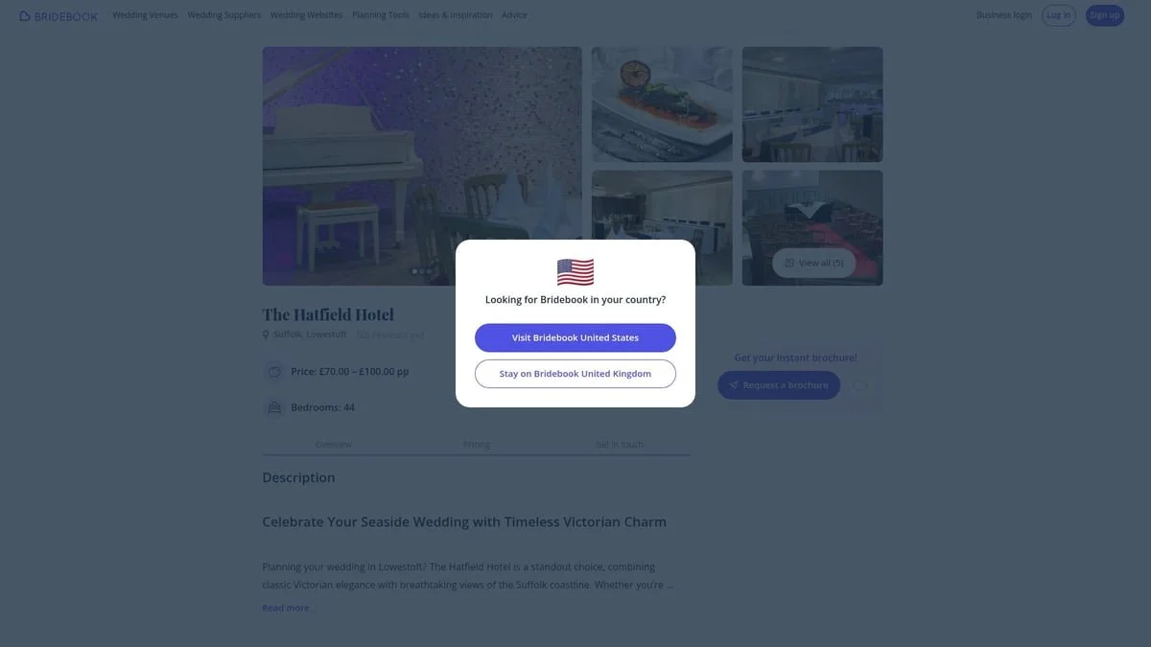Screen dimensions: 1151x647
Task: Stay on Bridebook United Kingdom
Action: (575, 374)
